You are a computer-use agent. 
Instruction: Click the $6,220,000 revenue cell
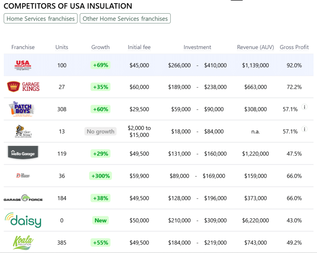pos(255,220)
